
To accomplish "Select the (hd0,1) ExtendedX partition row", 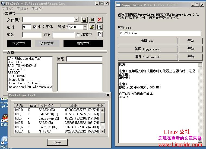I will click(x=57, y=114).
